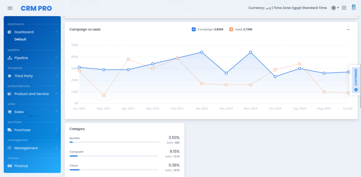The image size is (361, 177).
Task: Open the apps grid launcher
Action: tap(344, 8)
